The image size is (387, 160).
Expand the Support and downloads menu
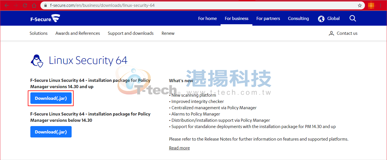coord(131,33)
